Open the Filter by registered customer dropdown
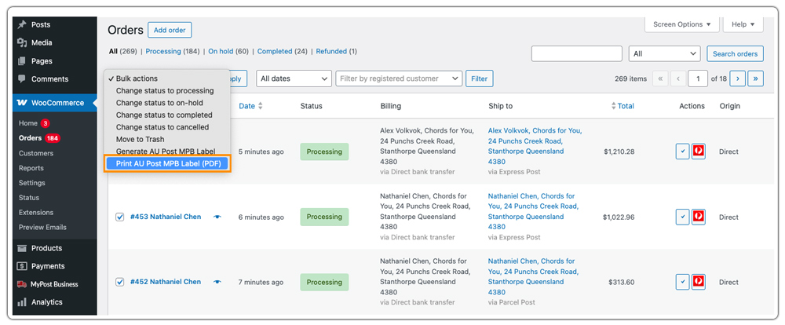Image resolution: width=785 pixels, height=325 pixels. (x=399, y=79)
